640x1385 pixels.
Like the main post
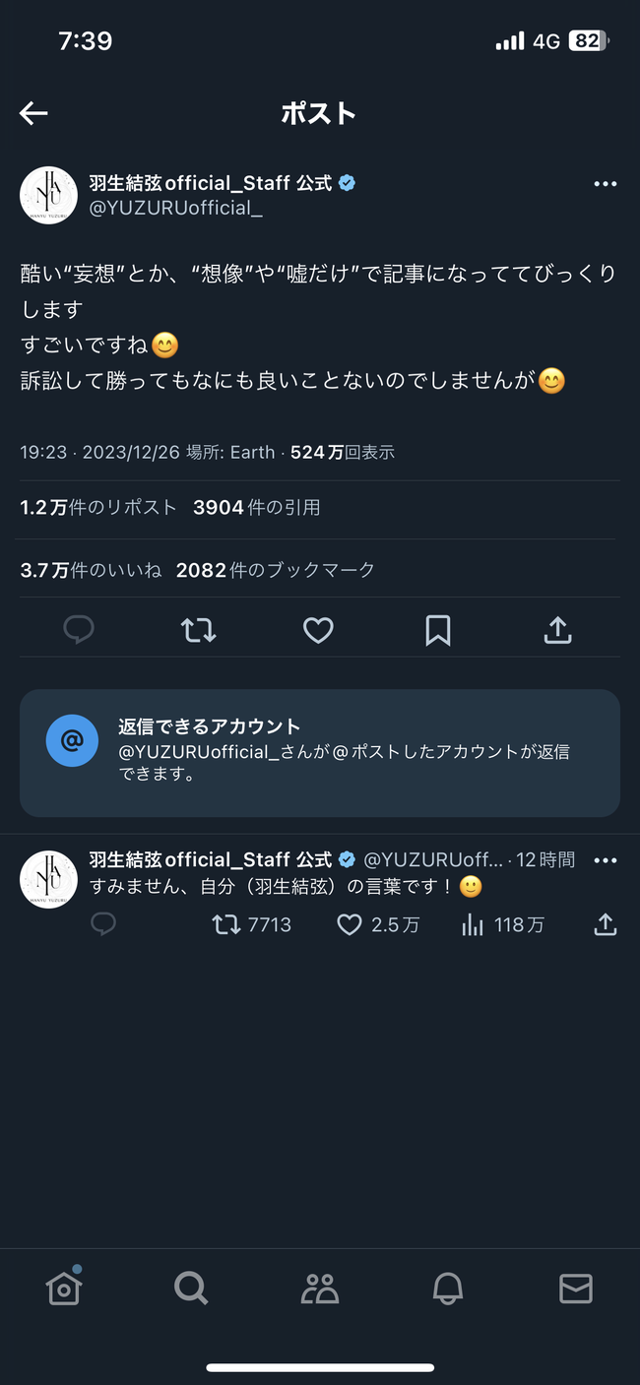click(x=318, y=629)
